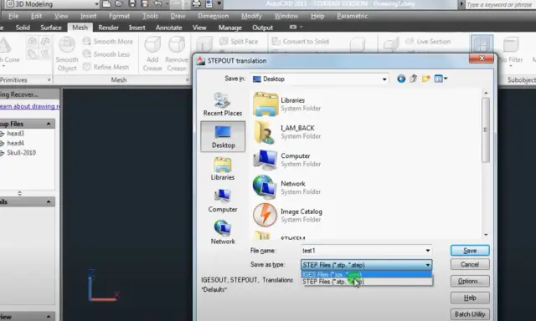Select Computer in dialog places sidebar
Image resolution: width=536 pixels, height=321 pixels.
(223, 201)
